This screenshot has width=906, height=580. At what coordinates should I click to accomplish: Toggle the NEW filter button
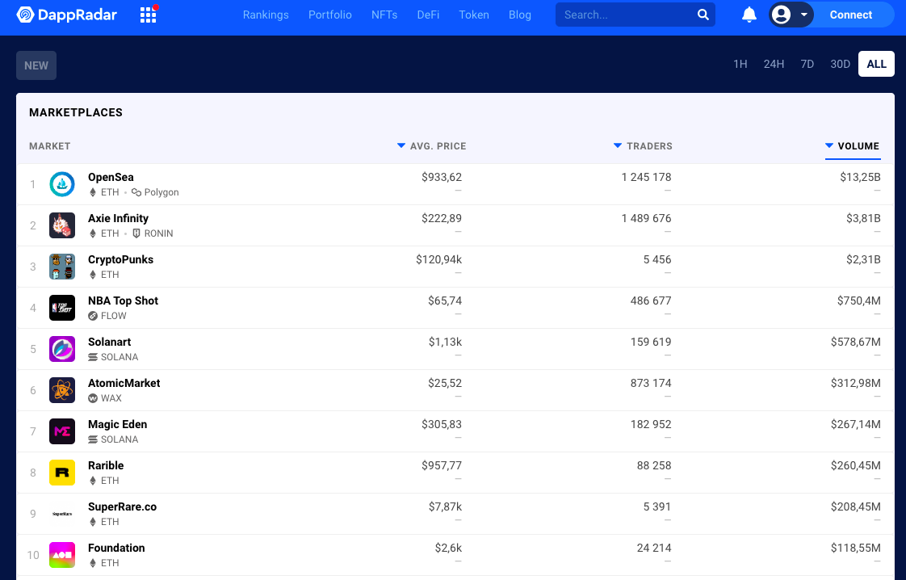pyautogui.click(x=36, y=65)
